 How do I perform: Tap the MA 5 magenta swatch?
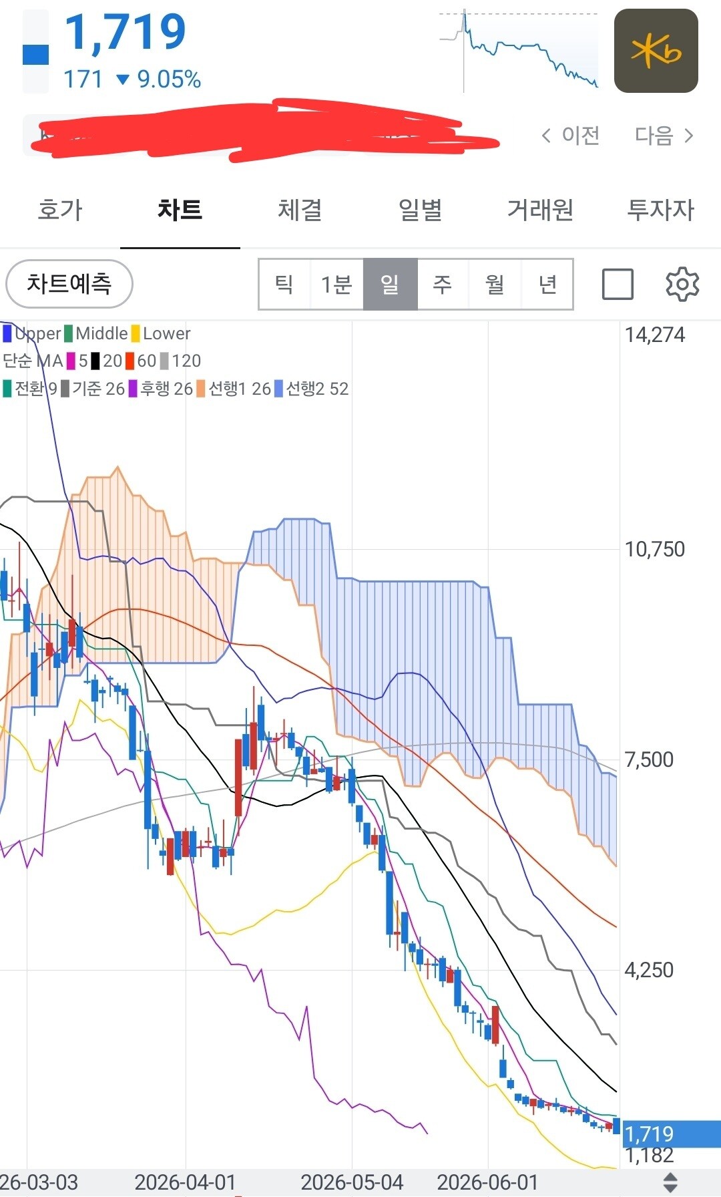point(71,361)
